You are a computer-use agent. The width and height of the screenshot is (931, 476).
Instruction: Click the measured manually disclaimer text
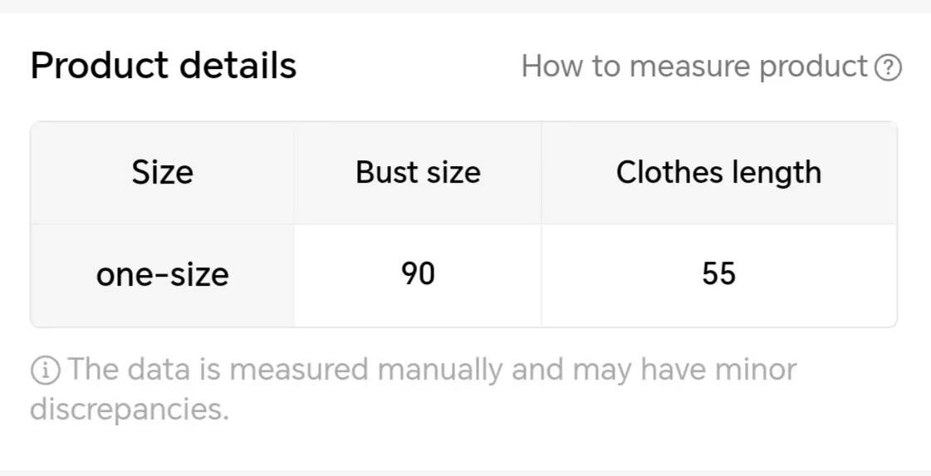click(414, 390)
